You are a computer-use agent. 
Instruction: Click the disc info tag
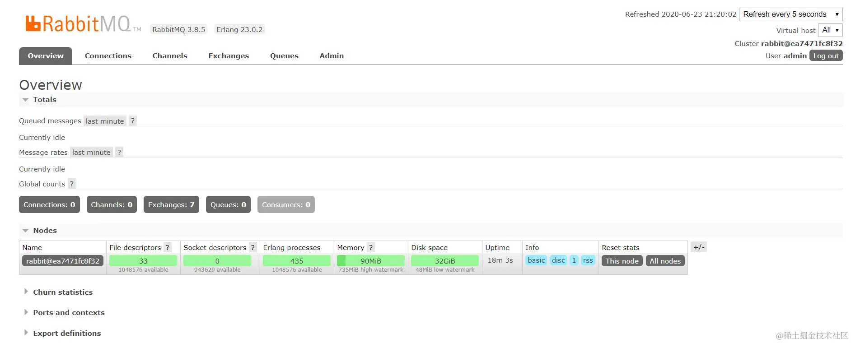(558, 260)
